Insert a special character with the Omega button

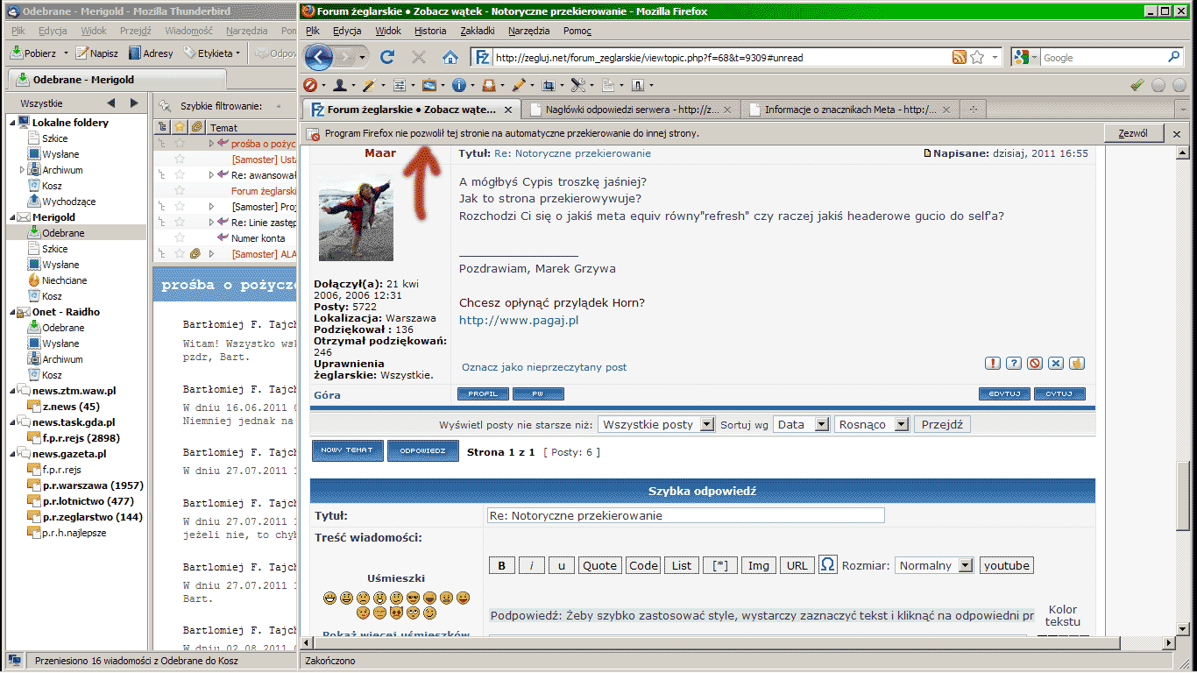(x=828, y=564)
